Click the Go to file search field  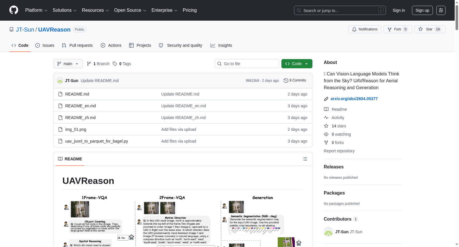[x=247, y=64]
